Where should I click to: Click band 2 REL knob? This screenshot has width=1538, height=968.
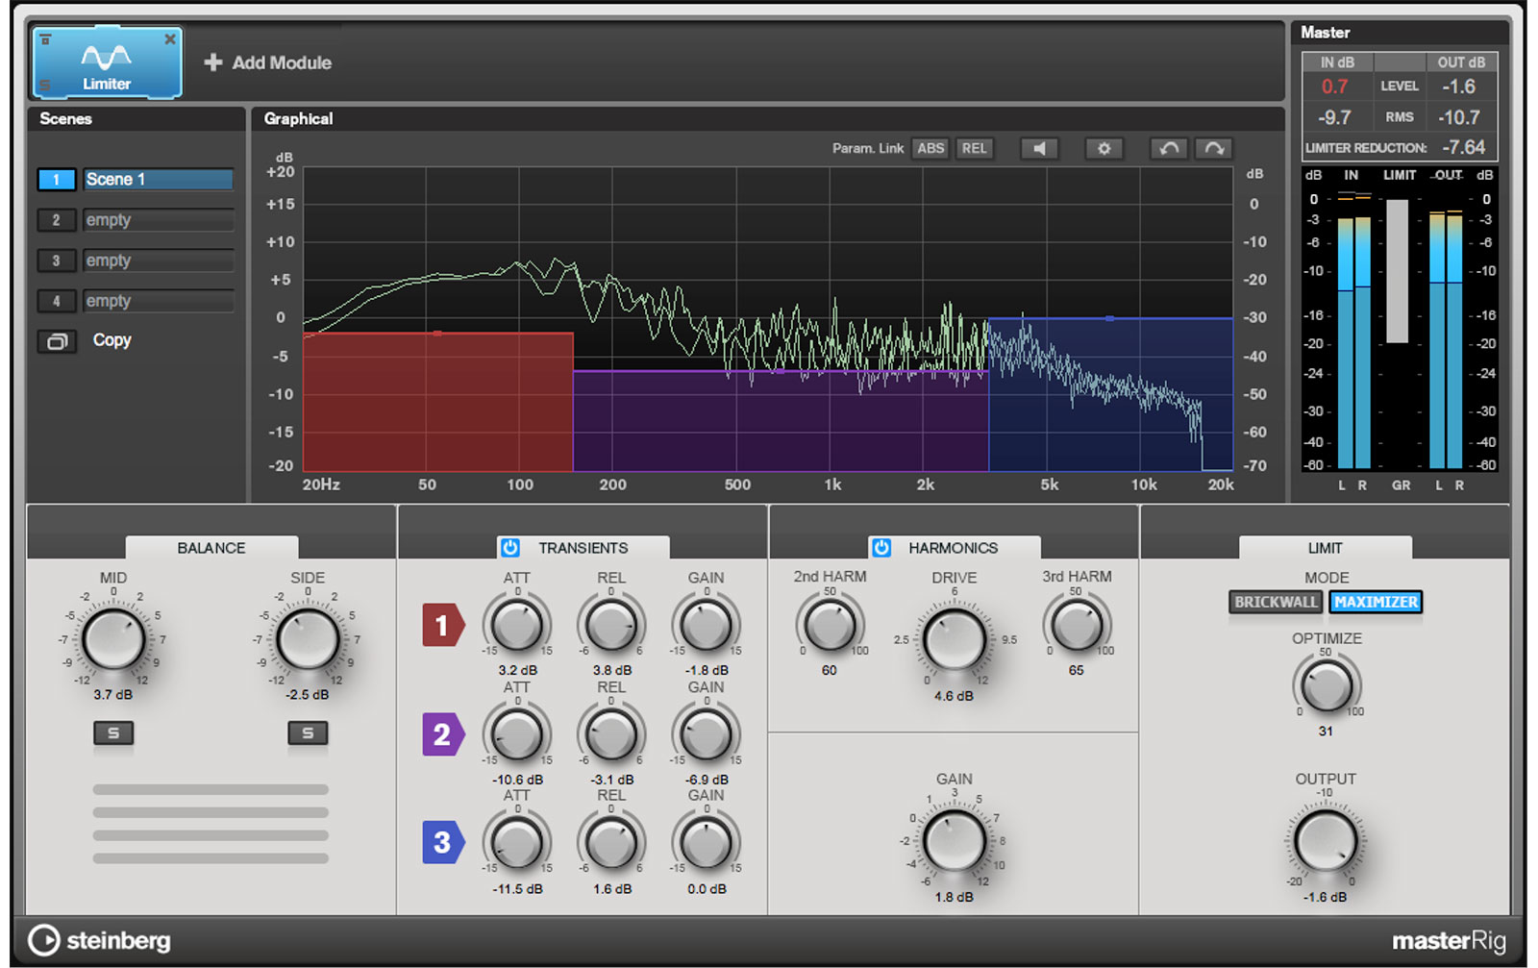coord(611,735)
